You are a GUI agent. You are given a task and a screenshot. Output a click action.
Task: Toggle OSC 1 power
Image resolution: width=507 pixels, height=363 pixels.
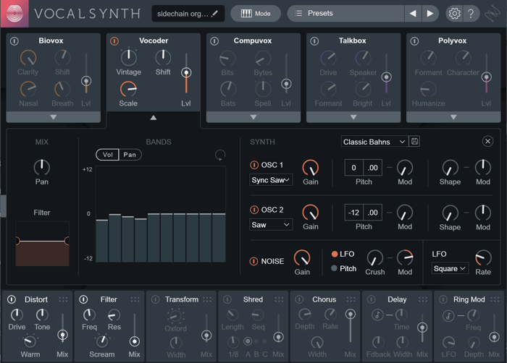[254, 165]
